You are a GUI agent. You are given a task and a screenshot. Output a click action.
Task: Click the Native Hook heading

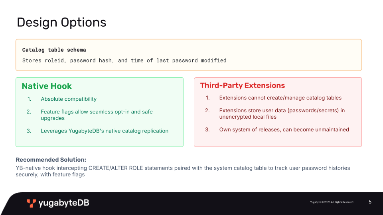[47, 86]
